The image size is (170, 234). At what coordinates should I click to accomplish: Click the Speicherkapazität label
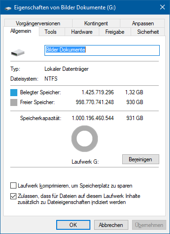pos(41,118)
